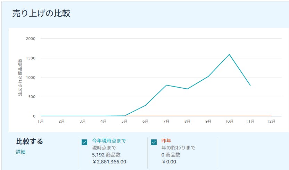289x170 pixels.
Task: Click the 12月 x-axis label
Action: [x=271, y=121]
